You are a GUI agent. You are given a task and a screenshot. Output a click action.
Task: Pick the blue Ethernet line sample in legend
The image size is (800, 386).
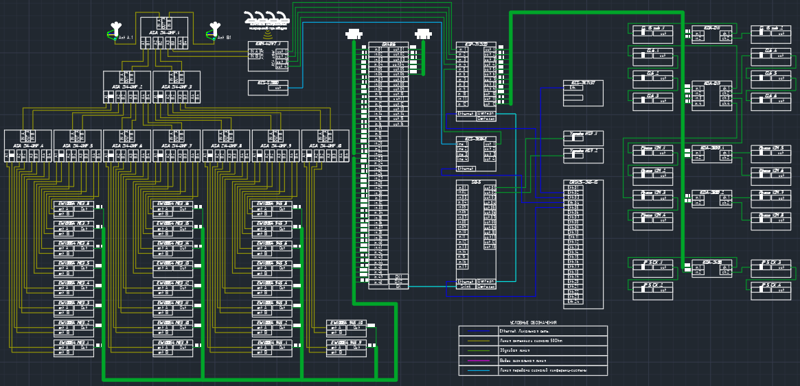point(479,330)
